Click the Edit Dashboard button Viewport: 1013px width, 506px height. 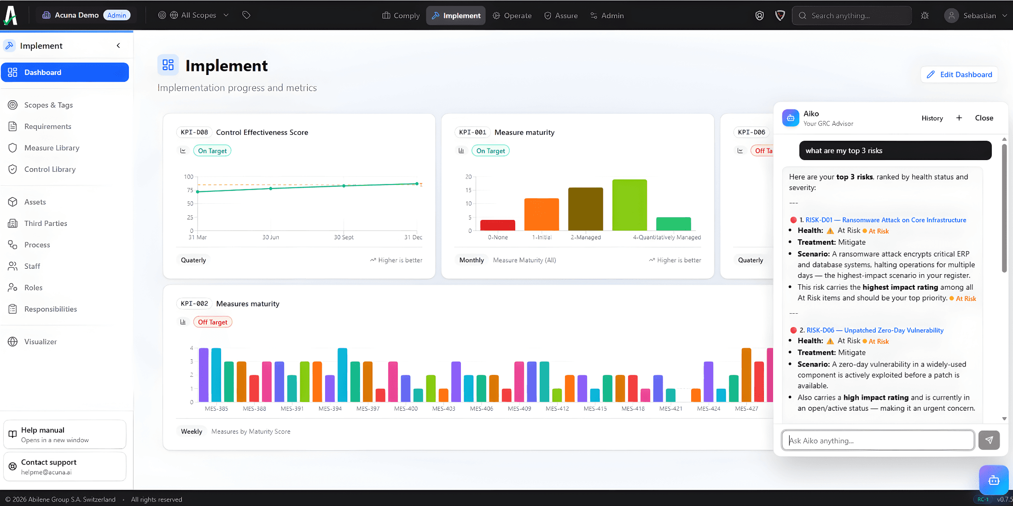pos(959,75)
